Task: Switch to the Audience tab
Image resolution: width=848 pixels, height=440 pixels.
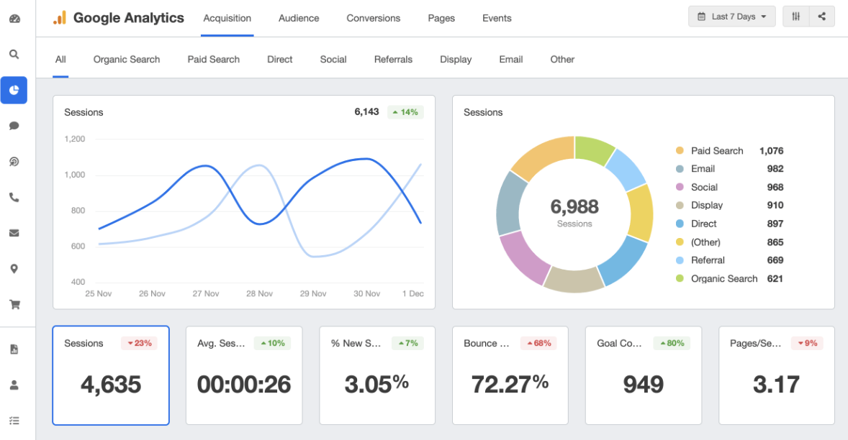Action: tap(299, 19)
